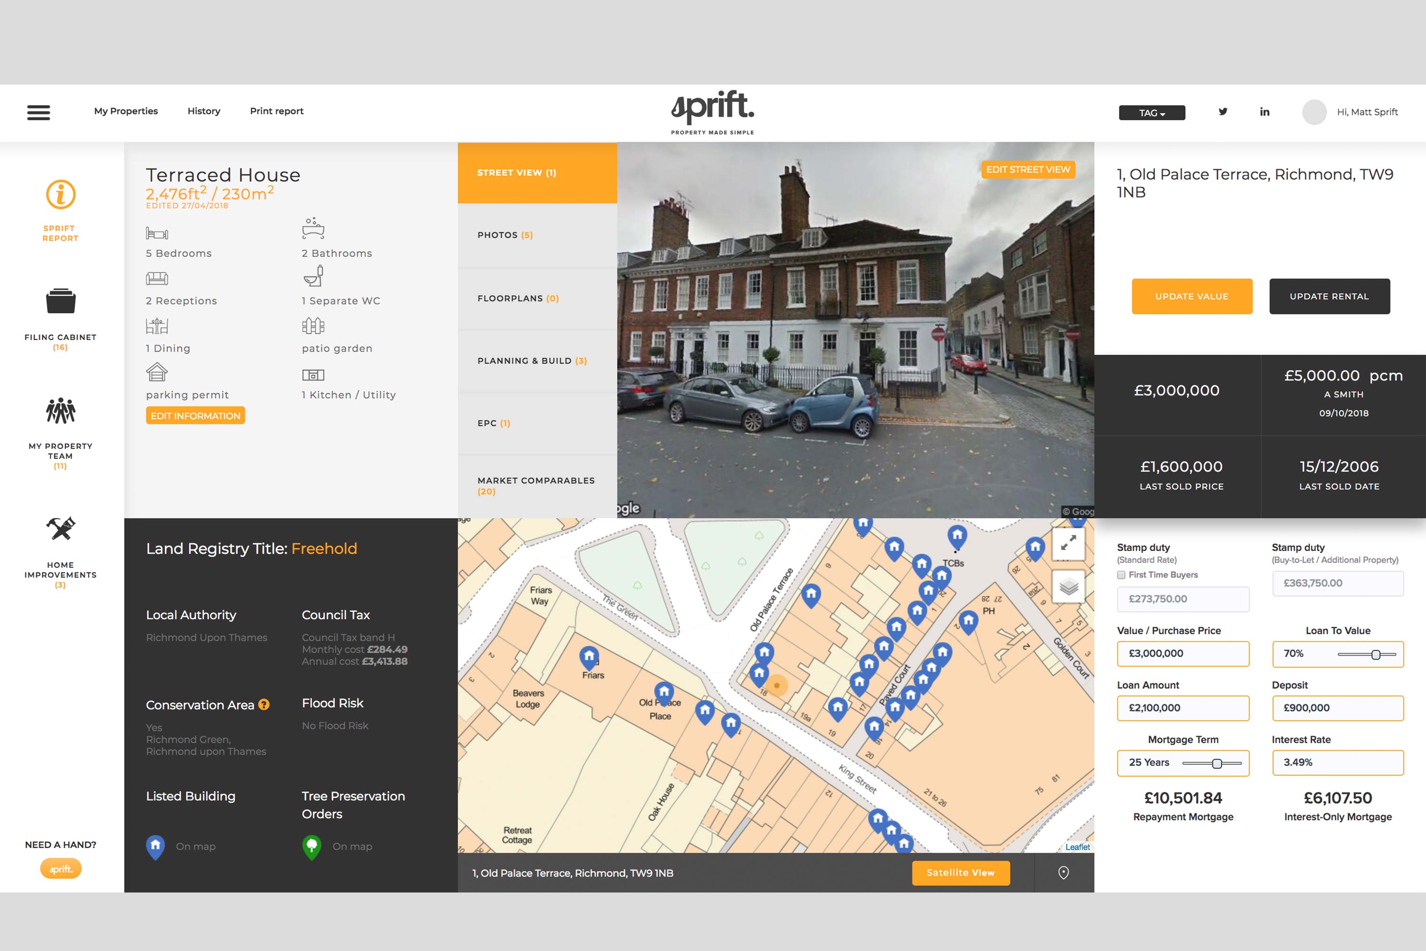Open Home Improvements tools icon

61,528
